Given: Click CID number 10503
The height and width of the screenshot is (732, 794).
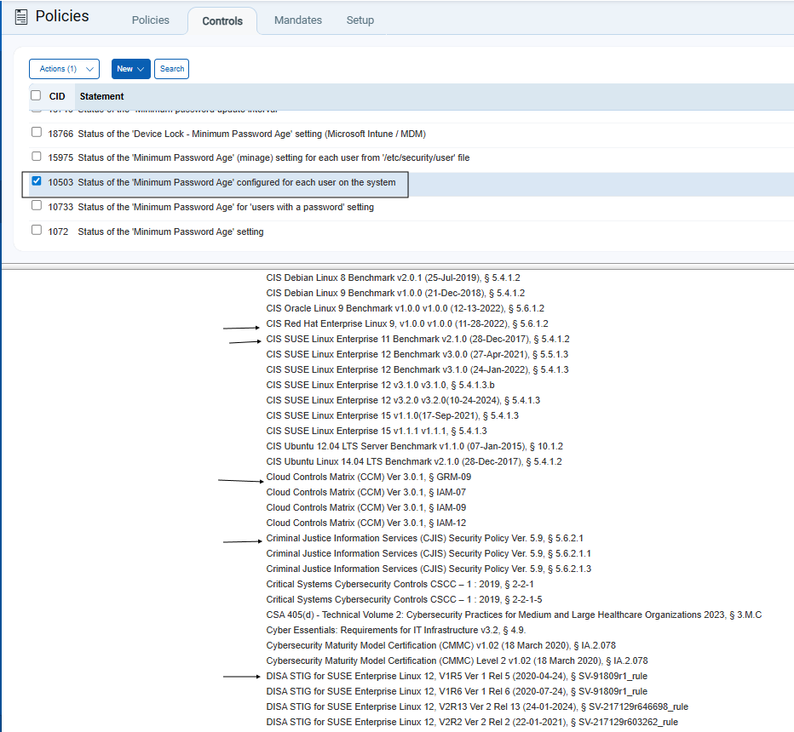Looking at the screenshot, I should [x=60, y=183].
